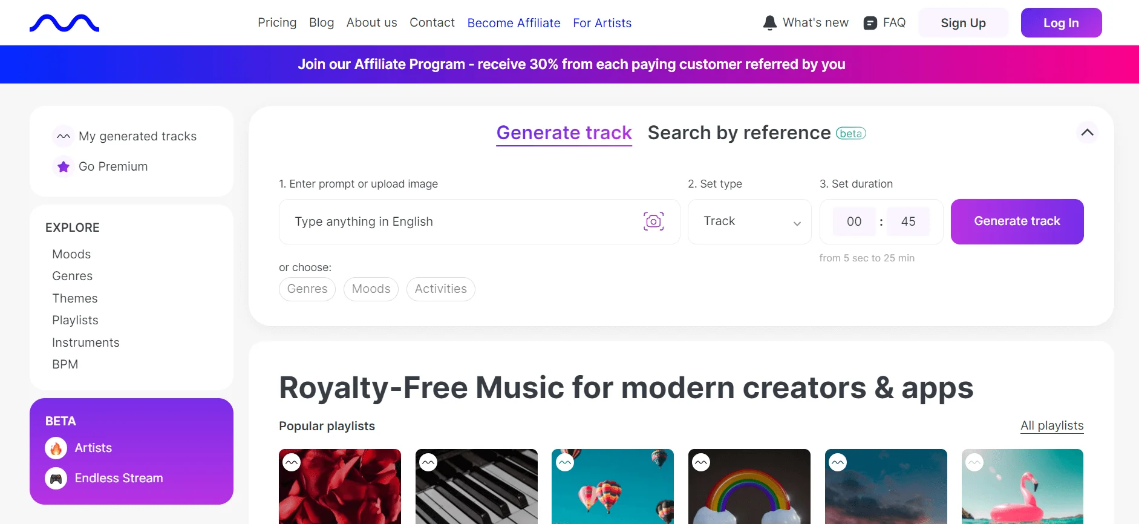Click the Artists flame icon

56,448
